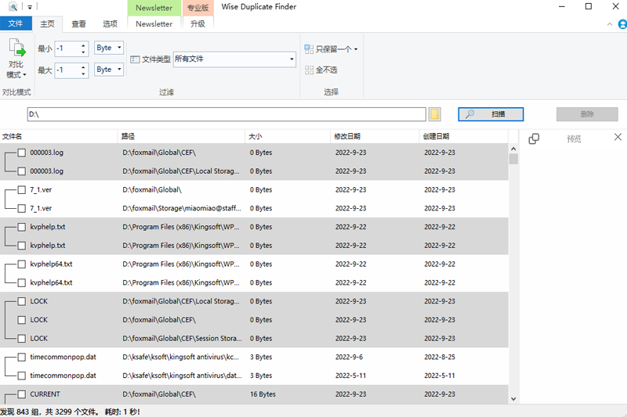Increase the 最大 value with up arrow
This screenshot has height=417, width=627.
[x=83, y=67]
